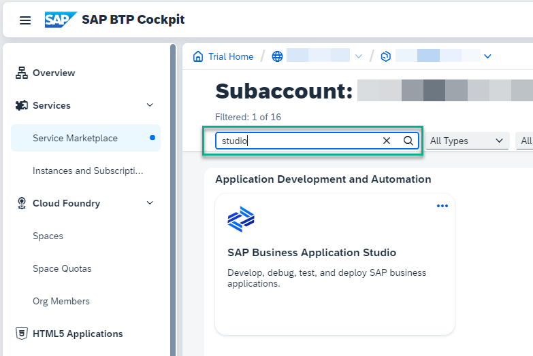Viewport: 533px width, 356px height.
Task: Click the Subaccount page heading
Action: [284, 91]
